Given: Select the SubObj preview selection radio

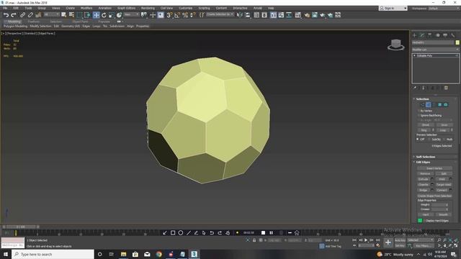Looking at the screenshot, I should 429,139.
